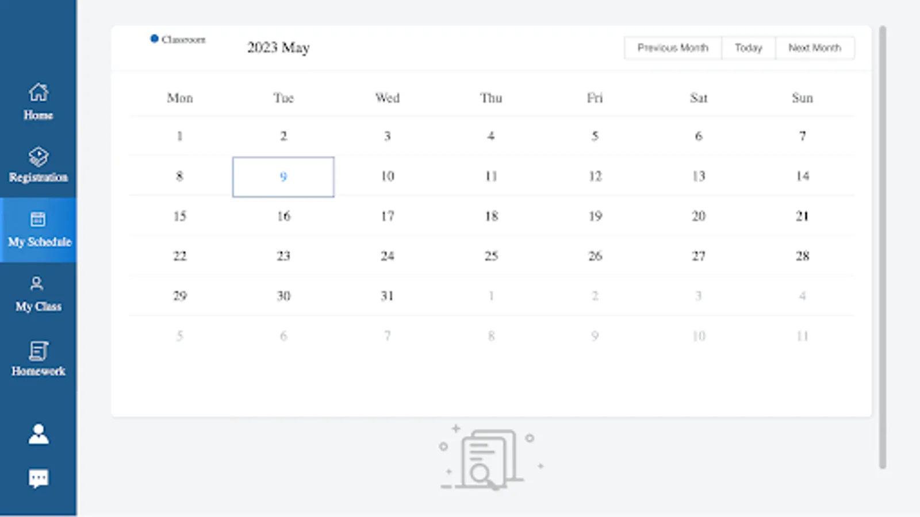The width and height of the screenshot is (920, 517).
Task: Open the chat message bubble icon
Action: tap(39, 478)
